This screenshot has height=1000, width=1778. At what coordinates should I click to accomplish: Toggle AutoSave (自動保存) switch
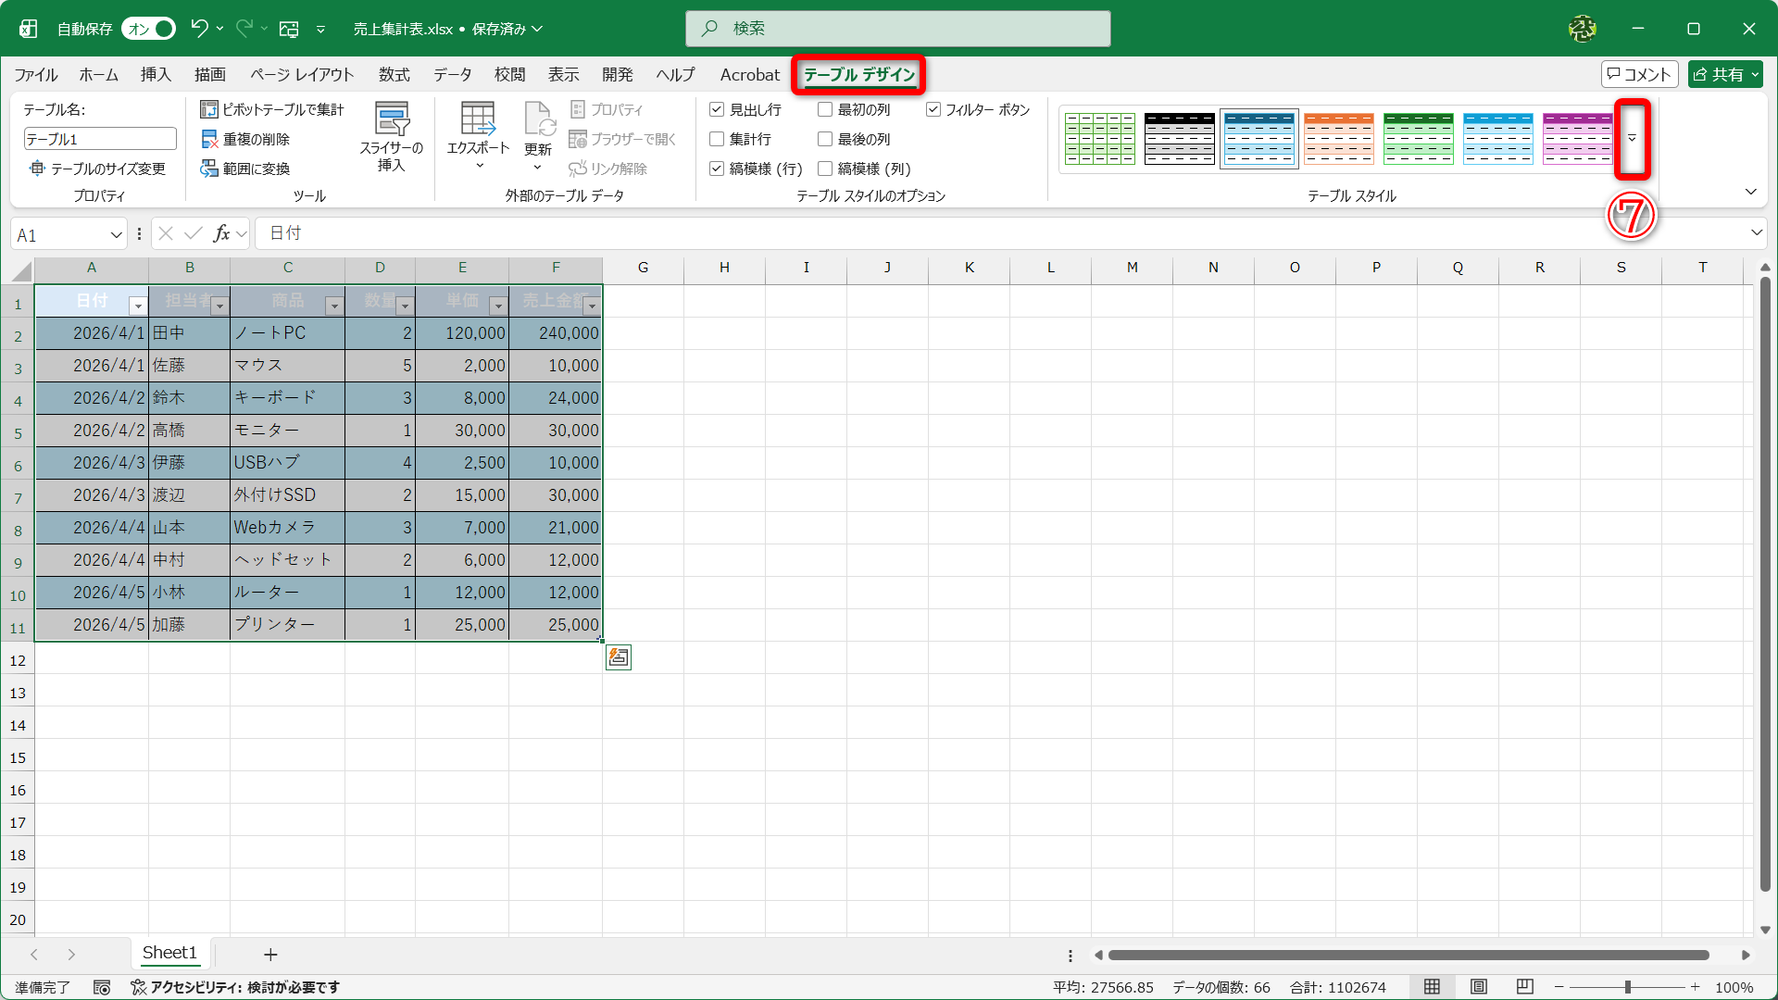tap(150, 29)
